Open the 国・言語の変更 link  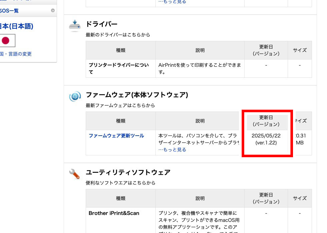[16, 54]
